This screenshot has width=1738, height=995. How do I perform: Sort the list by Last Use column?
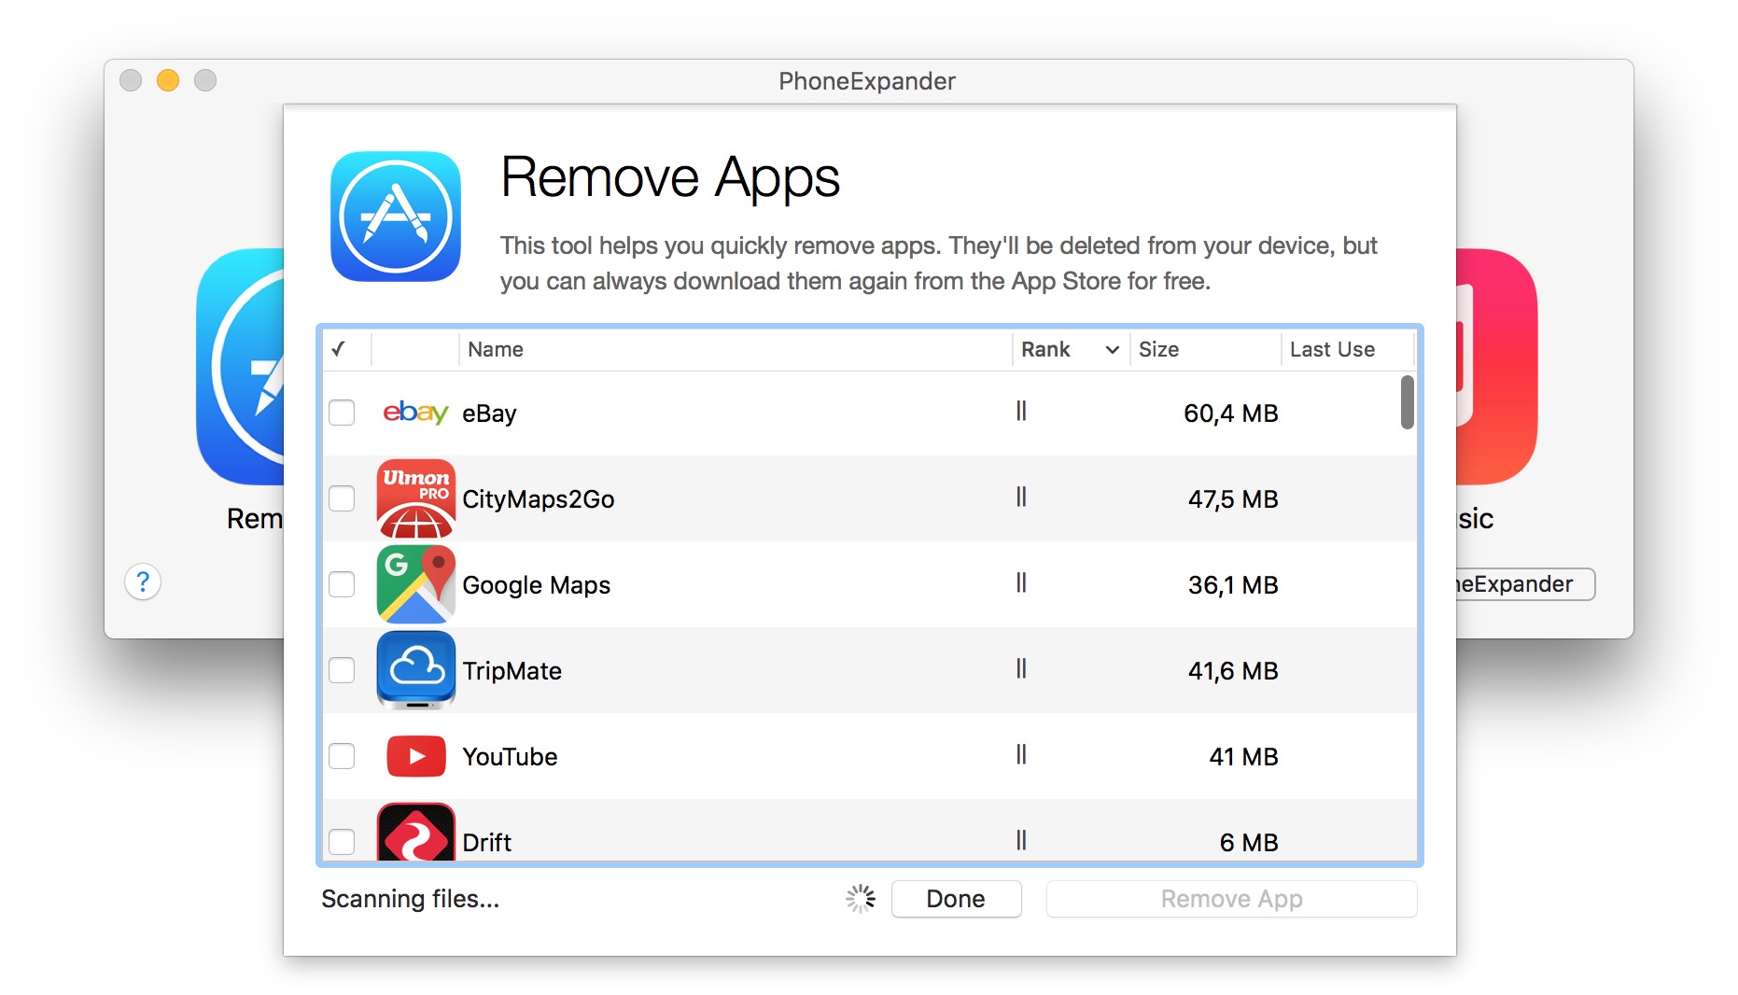point(1348,349)
